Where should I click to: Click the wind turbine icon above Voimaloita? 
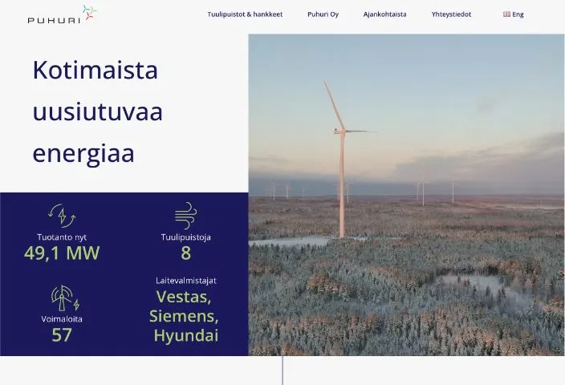[x=65, y=298]
